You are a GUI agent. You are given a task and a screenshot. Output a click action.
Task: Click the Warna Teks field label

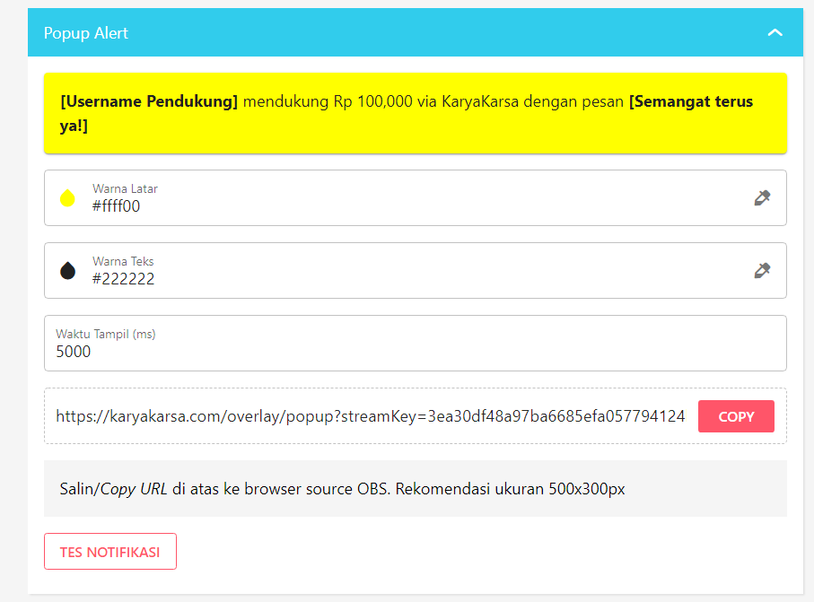tap(123, 261)
